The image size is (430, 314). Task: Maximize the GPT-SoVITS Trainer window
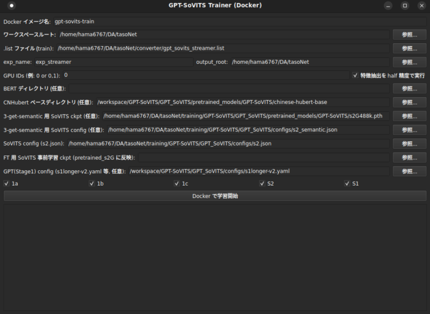coord(404,6)
